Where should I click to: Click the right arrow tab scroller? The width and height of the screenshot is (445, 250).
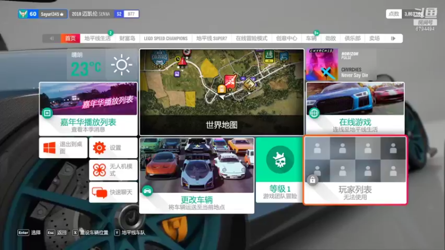point(393,38)
